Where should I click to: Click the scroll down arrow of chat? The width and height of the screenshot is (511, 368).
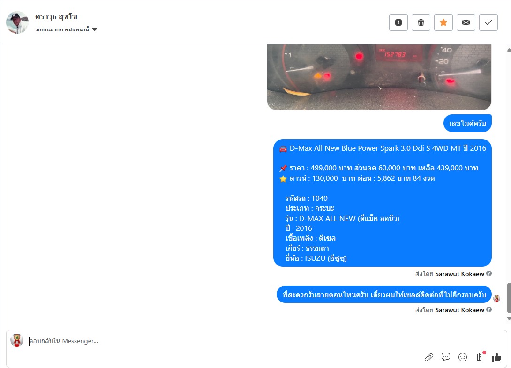coord(509,318)
